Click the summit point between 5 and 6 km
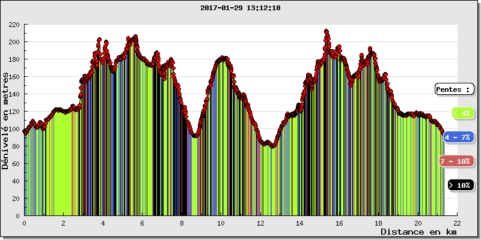 tap(135, 37)
